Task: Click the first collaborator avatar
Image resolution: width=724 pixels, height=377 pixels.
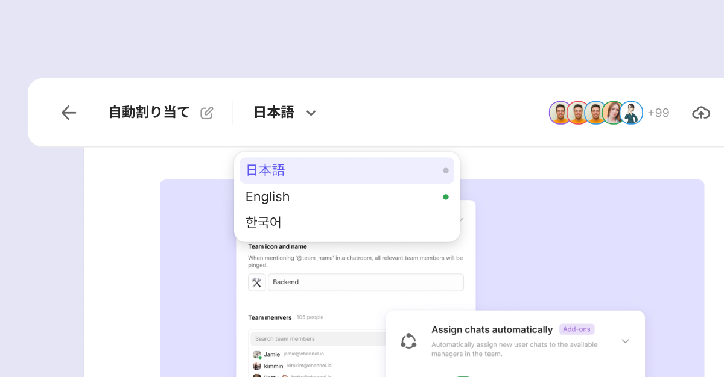Action: (560, 113)
